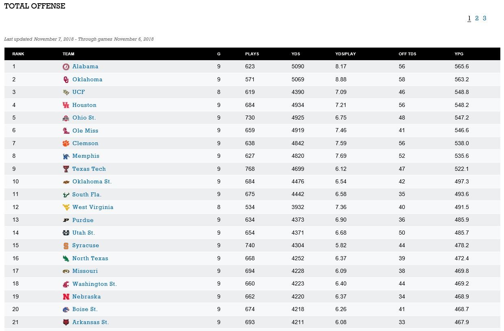This screenshot has height=331, width=504.
Task: Open the Texas Tech team link
Action: 89,169
